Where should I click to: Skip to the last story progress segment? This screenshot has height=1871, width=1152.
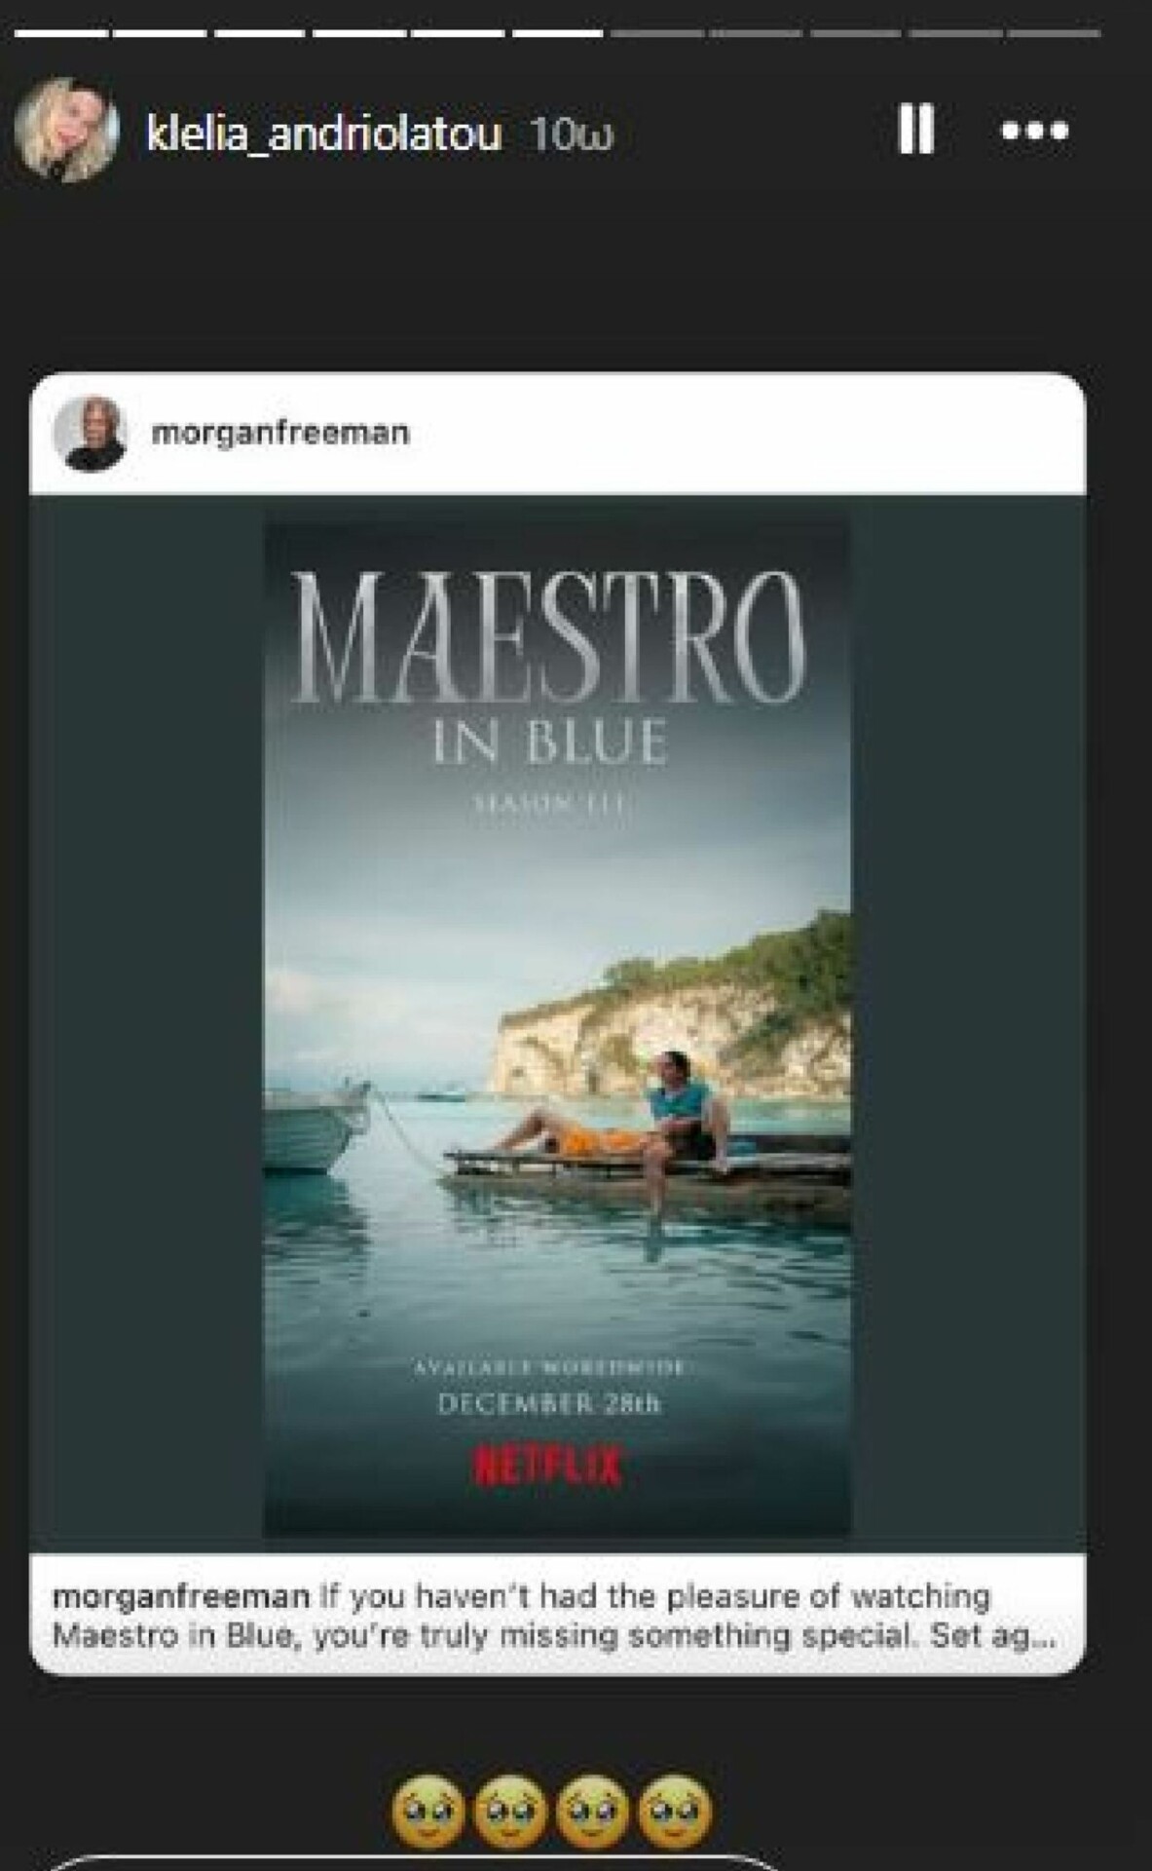(1055, 34)
